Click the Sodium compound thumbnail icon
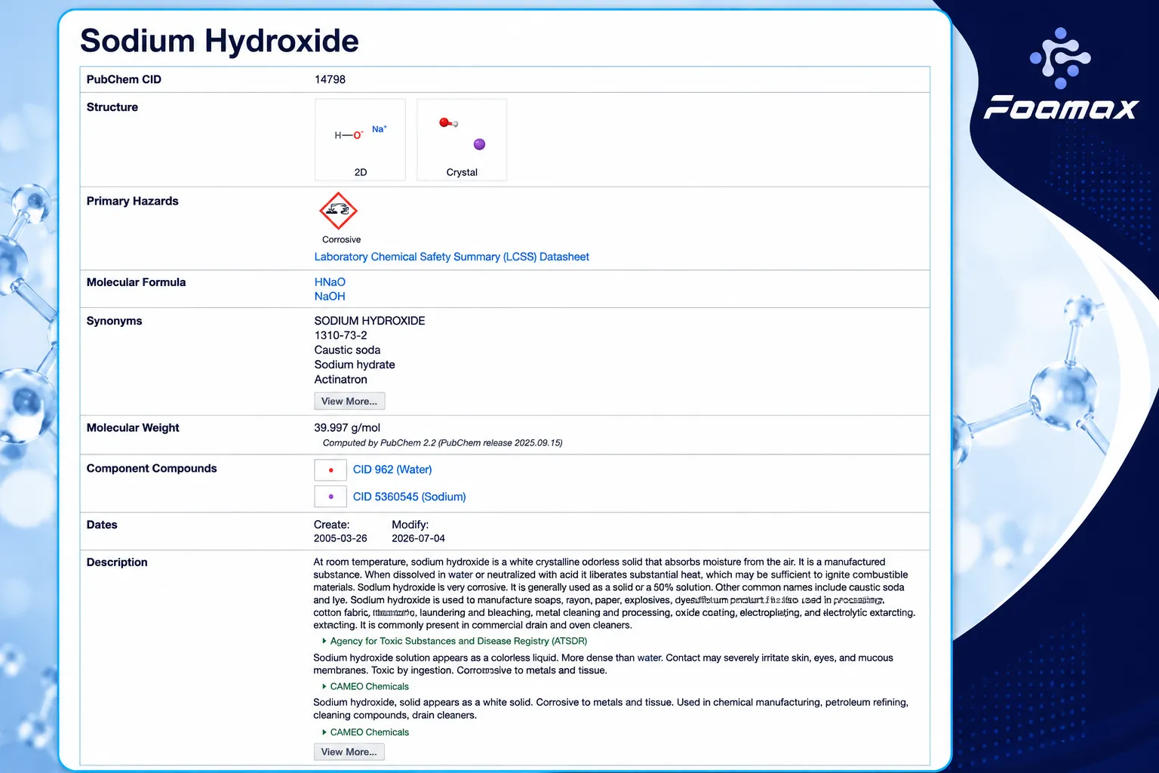 330,497
